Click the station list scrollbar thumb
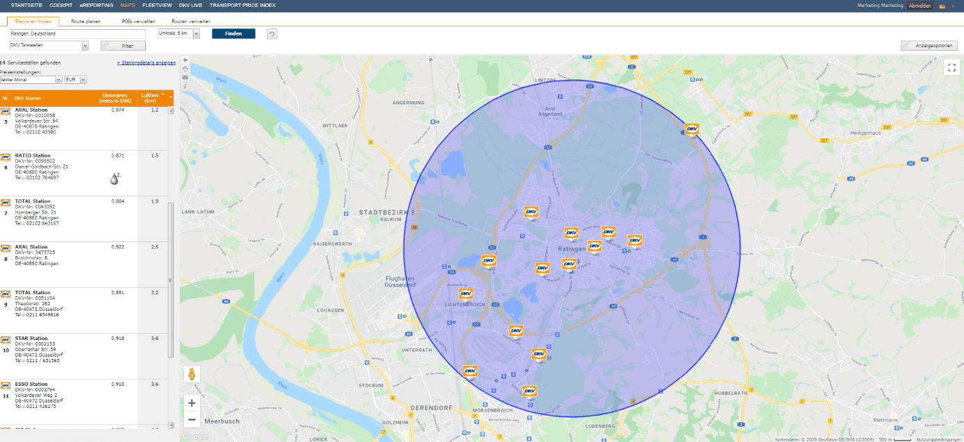964x442 pixels. point(171,280)
